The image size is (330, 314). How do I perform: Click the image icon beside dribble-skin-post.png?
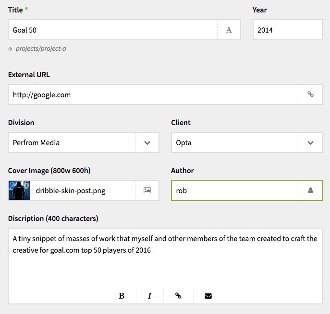[147, 190]
